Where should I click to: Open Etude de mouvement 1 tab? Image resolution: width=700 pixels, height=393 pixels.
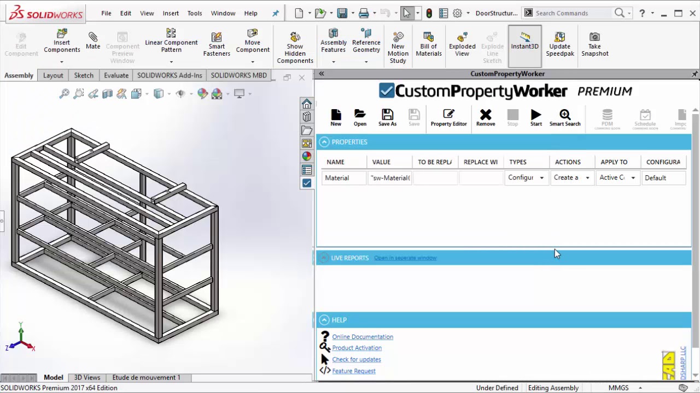pos(146,377)
